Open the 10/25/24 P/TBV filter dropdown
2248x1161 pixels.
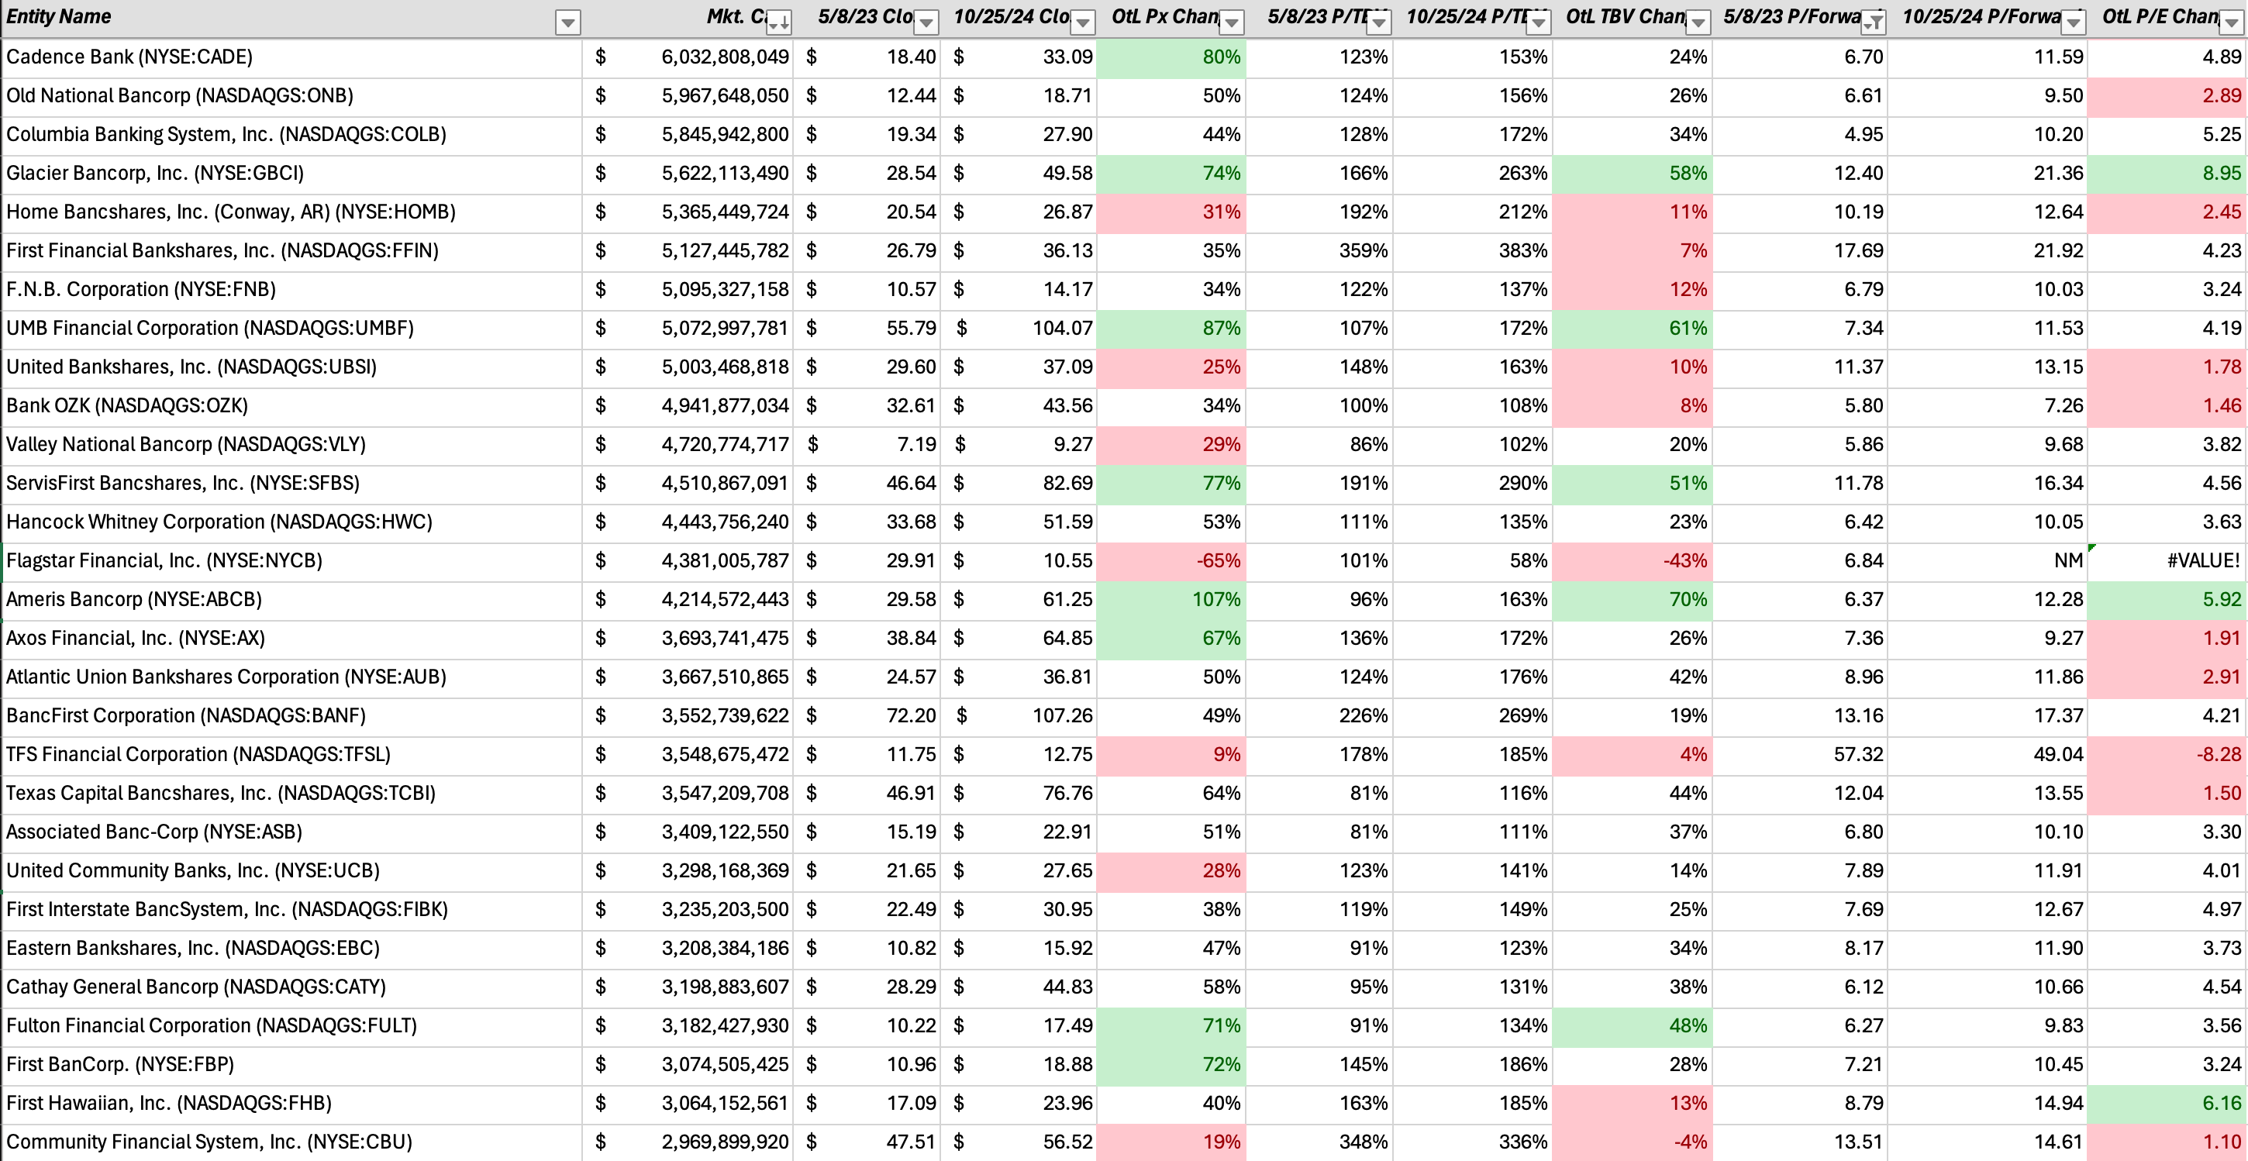(1539, 22)
